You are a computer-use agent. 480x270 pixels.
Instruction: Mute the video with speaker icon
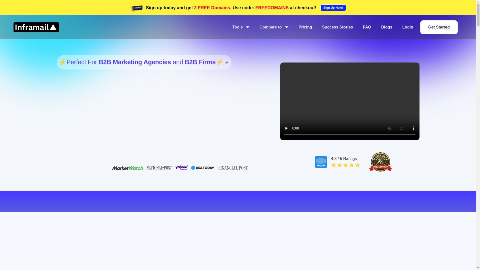point(389,128)
